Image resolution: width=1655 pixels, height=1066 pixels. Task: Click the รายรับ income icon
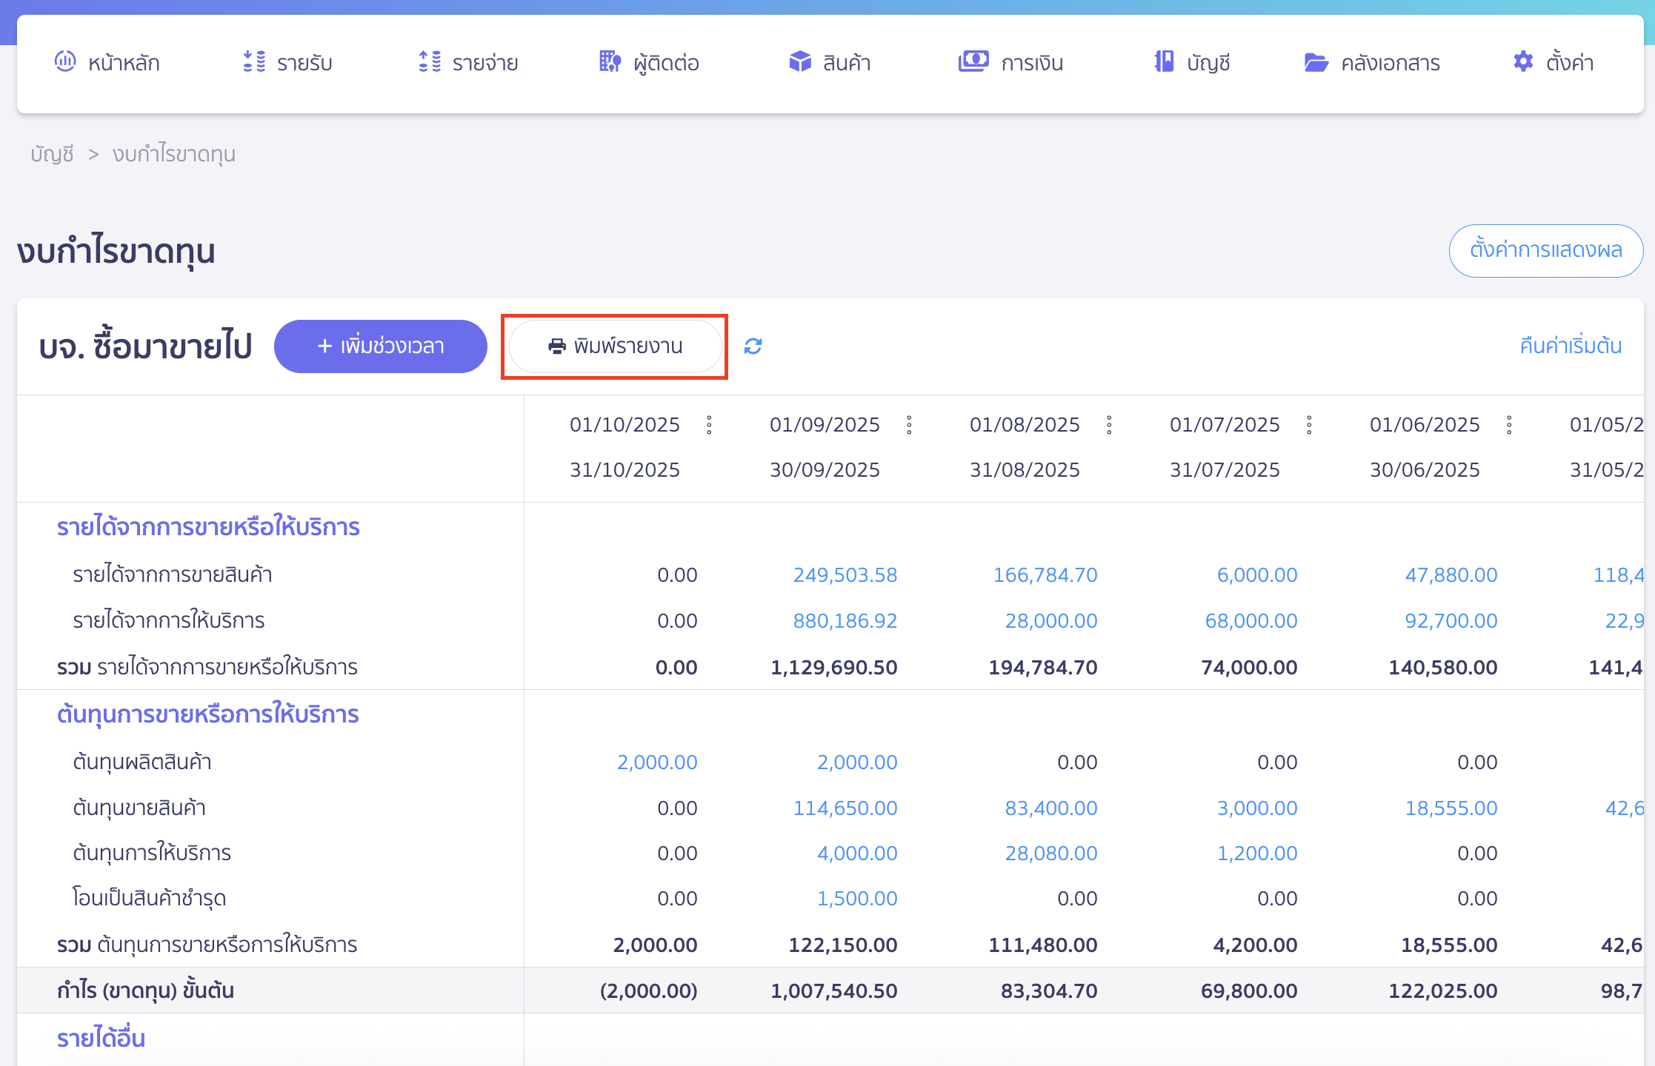coord(254,61)
